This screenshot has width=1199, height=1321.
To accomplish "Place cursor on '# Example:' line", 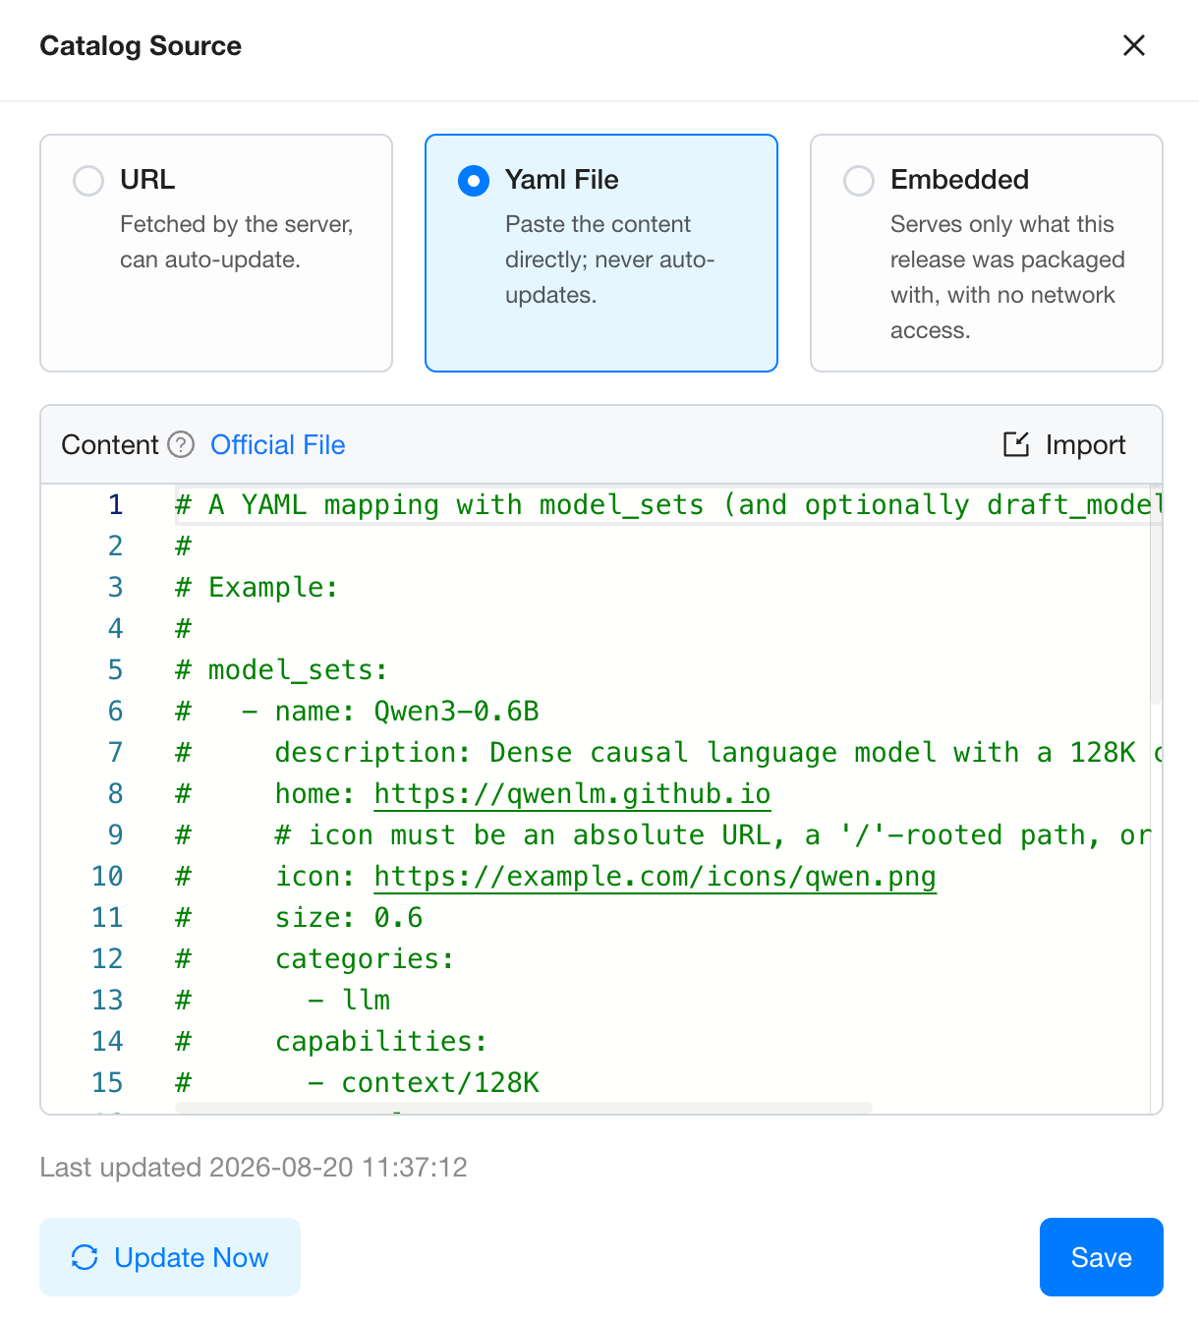I will 257,588.
